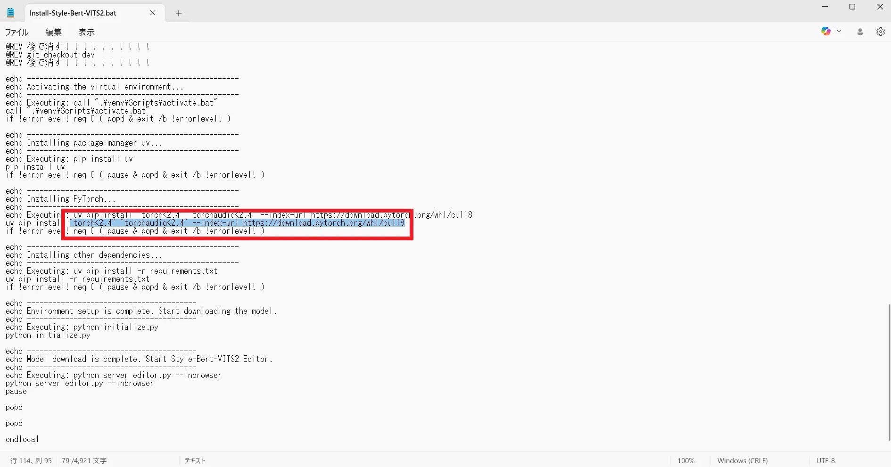Image resolution: width=891 pixels, height=467 pixels.
Task: Click the 行 114, 列 95 position indicator
Action: click(31, 460)
